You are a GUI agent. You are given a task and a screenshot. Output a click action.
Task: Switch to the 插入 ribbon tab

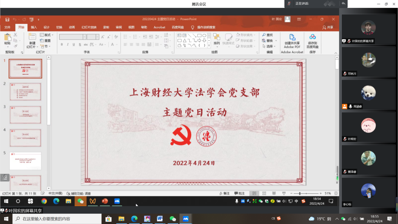pos(34,27)
